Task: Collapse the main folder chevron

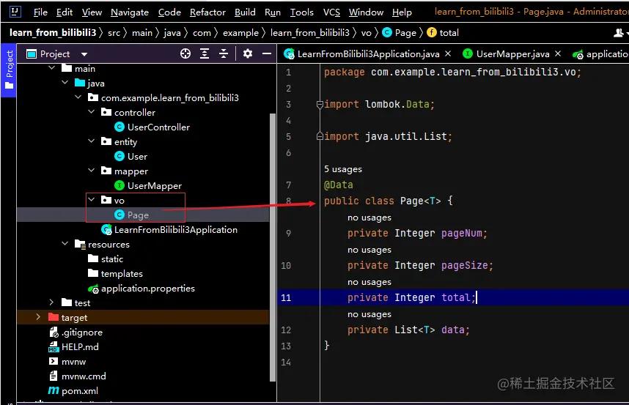Action: point(52,68)
